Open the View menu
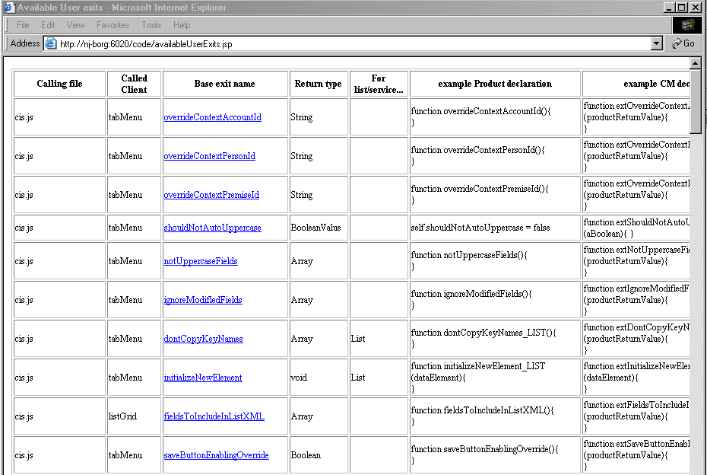This screenshot has width=707, height=475. click(75, 24)
